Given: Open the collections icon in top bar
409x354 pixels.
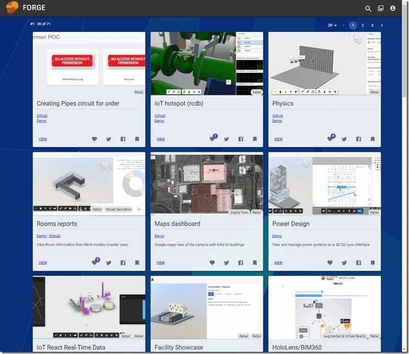Looking at the screenshot, I should pyautogui.click(x=380, y=8).
